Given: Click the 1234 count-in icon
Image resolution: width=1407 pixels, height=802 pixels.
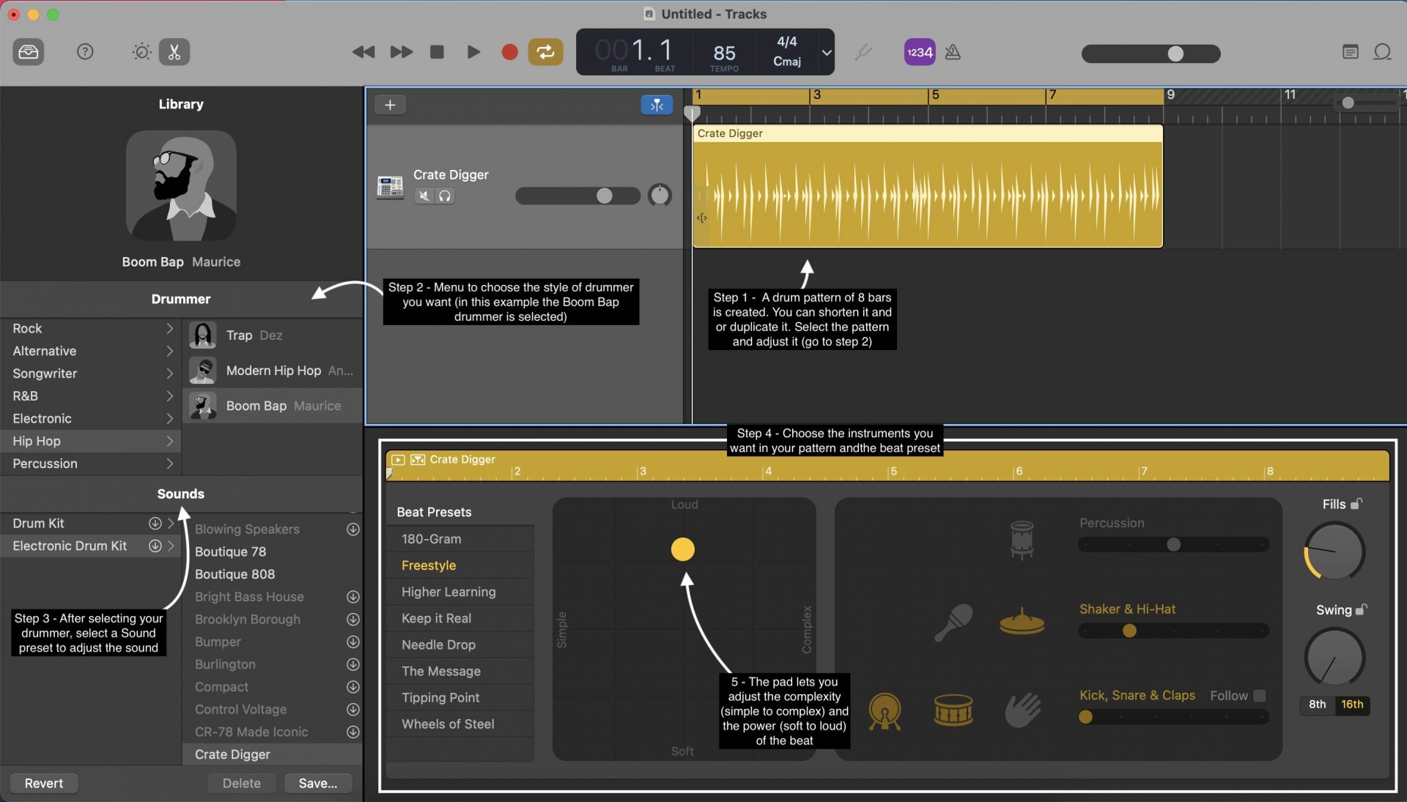Looking at the screenshot, I should (x=919, y=51).
